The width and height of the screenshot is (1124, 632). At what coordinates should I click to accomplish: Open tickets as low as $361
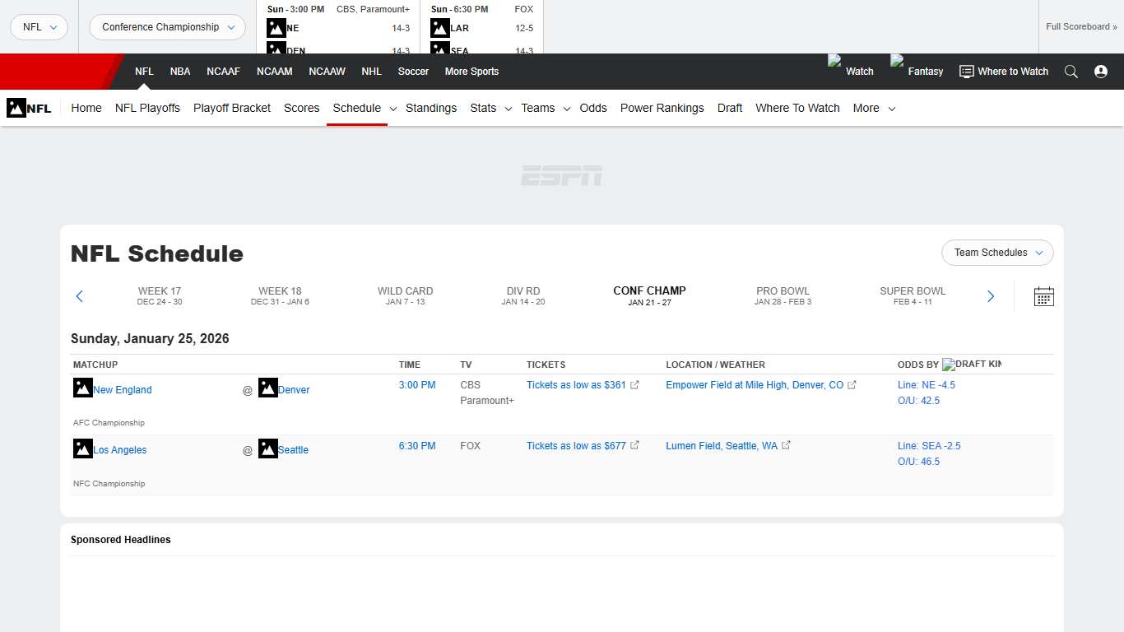click(576, 384)
